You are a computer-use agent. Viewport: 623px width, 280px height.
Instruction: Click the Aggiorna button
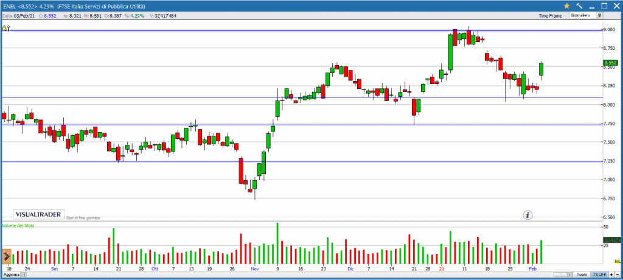pos(11,275)
